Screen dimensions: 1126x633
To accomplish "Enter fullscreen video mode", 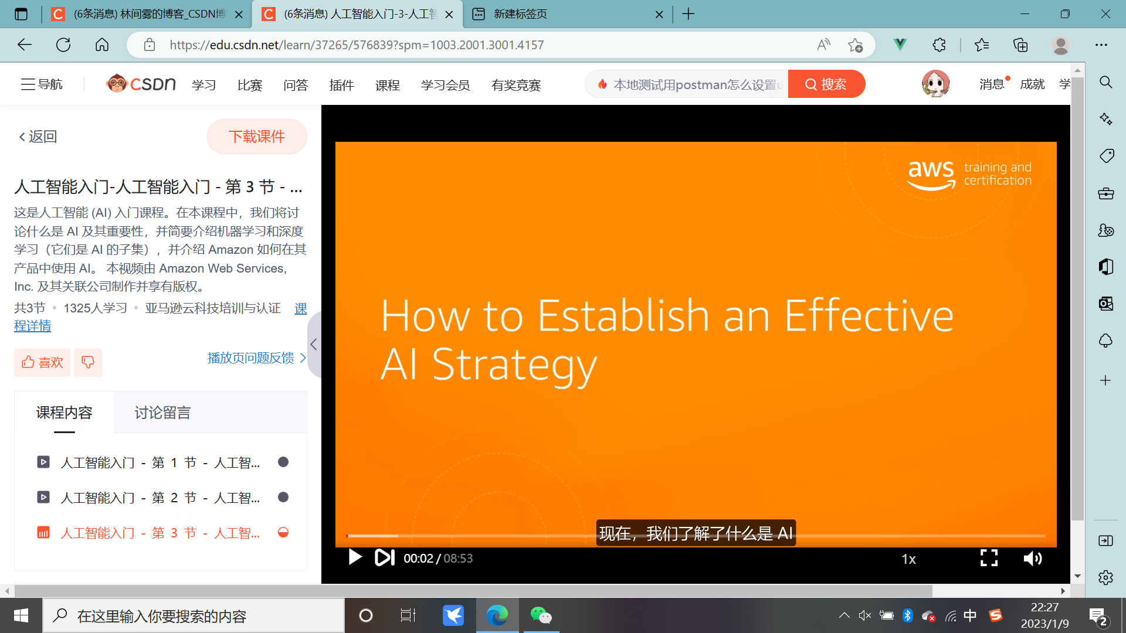I will 989,558.
